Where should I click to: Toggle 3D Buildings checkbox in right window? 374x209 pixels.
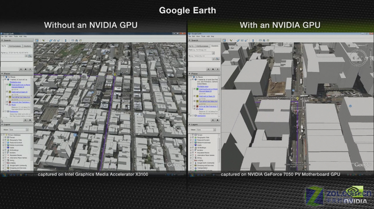tap(193, 147)
